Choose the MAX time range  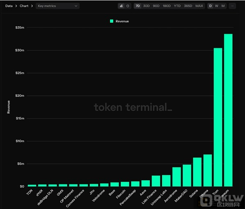tap(199, 6)
